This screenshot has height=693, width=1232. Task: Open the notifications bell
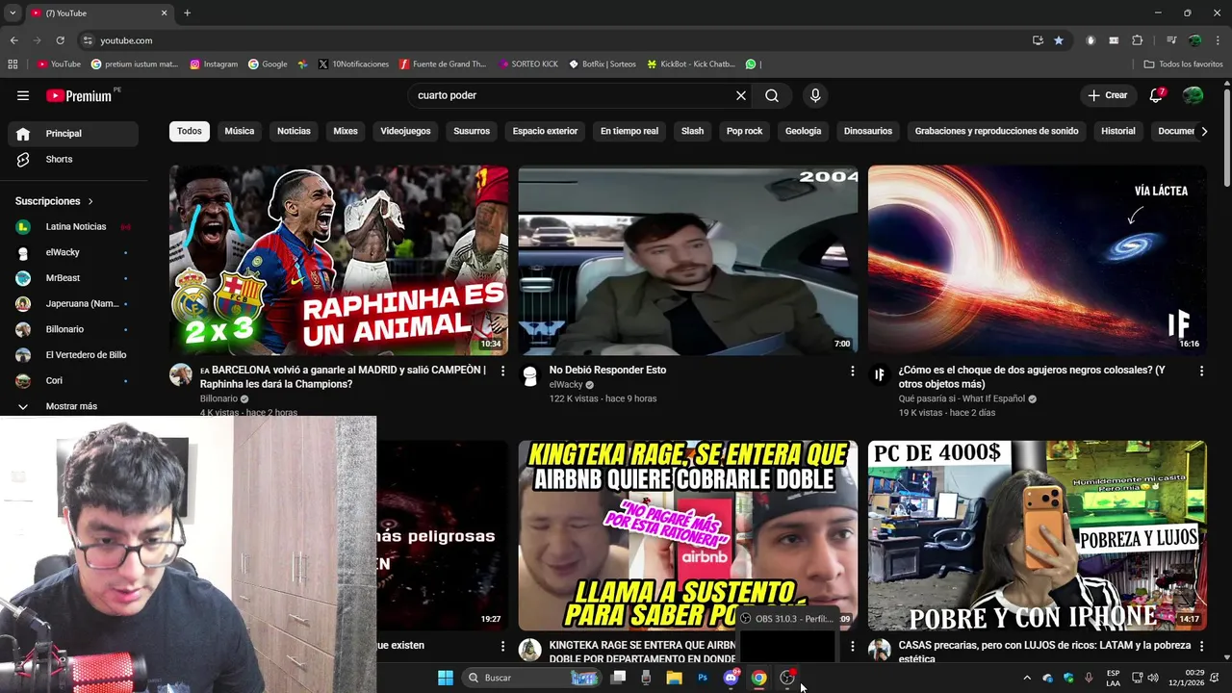point(1157,95)
